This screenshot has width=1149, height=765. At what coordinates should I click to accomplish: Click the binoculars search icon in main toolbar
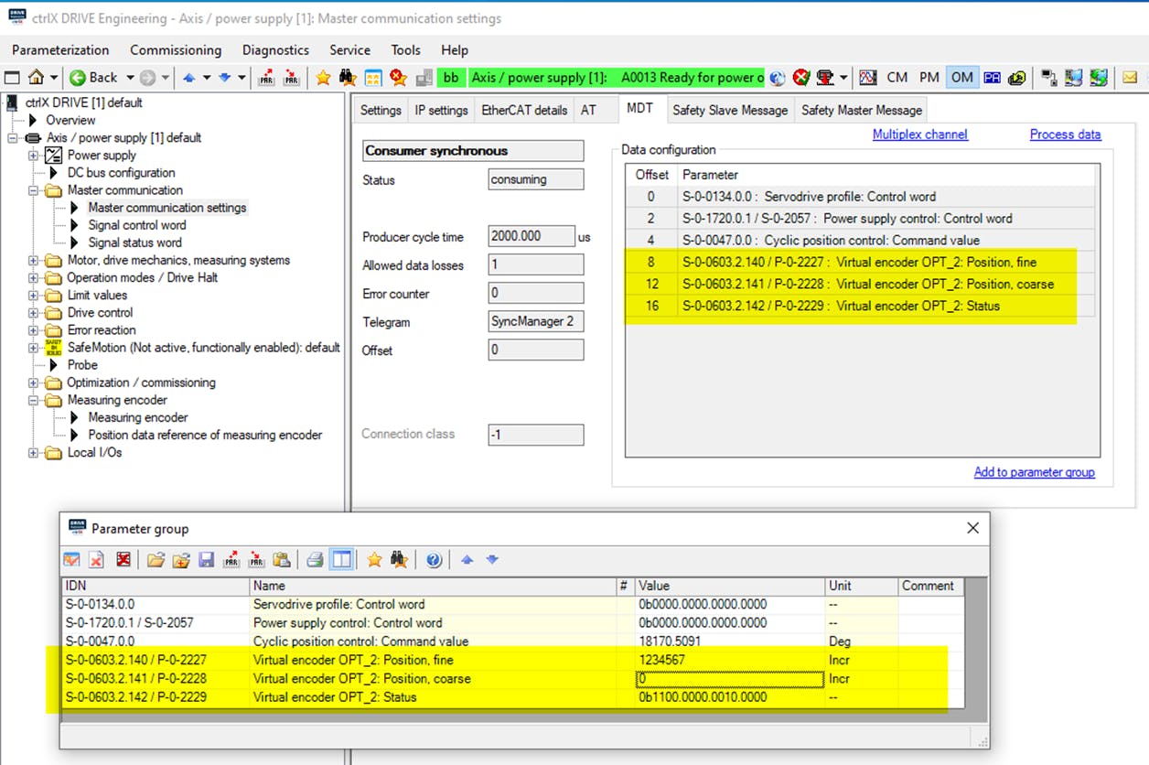[347, 78]
